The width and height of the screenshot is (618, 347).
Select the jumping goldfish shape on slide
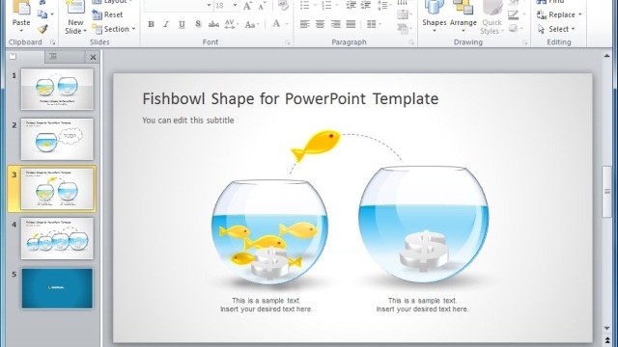316,145
